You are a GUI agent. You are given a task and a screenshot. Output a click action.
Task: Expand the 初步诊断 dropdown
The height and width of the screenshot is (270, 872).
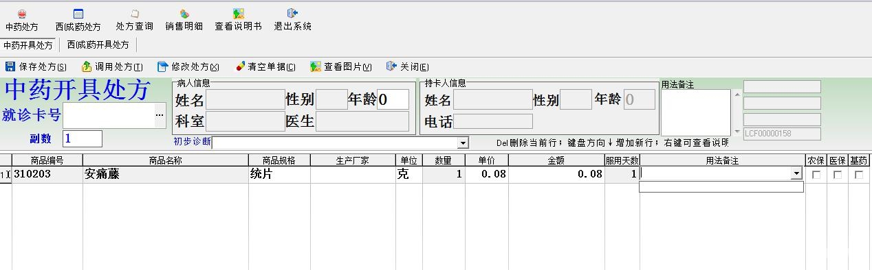tap(463, 143)
